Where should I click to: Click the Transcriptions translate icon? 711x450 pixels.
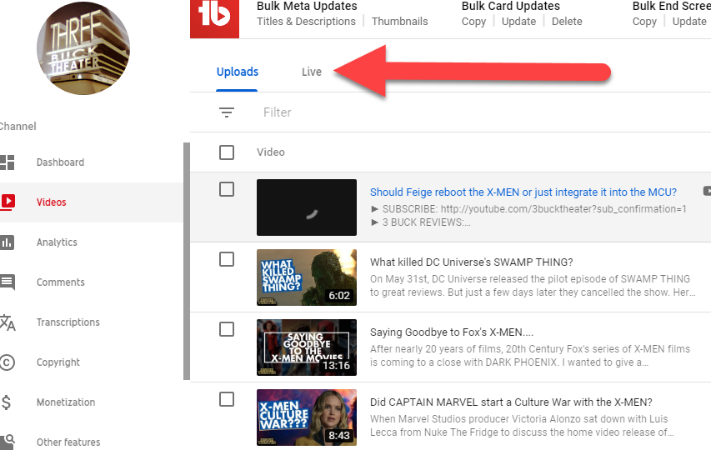(8, 322)
